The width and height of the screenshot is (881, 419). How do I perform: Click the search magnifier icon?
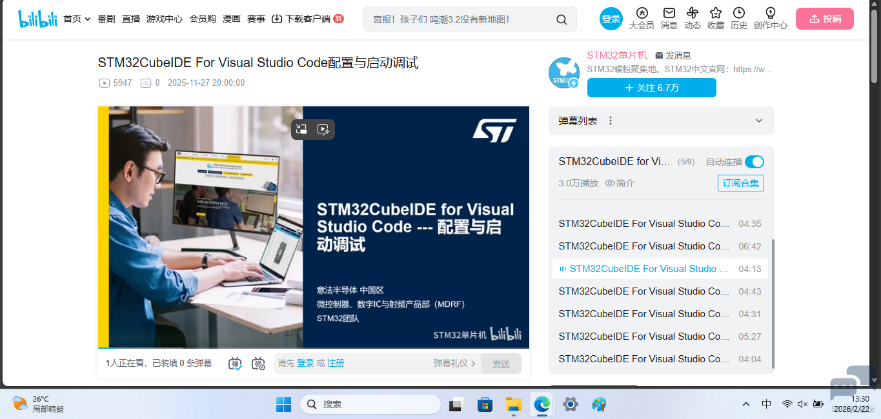pyautogui.click(x=562, y=19)
